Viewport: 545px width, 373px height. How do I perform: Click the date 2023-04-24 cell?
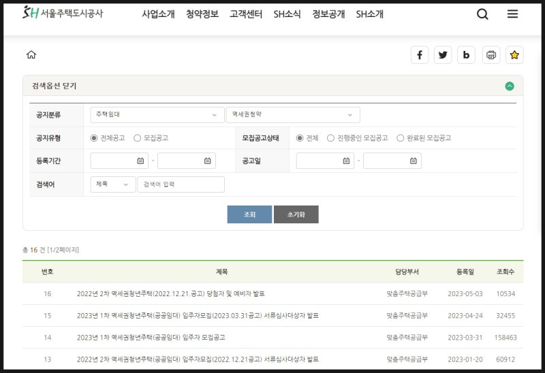(x=465, y=316)
